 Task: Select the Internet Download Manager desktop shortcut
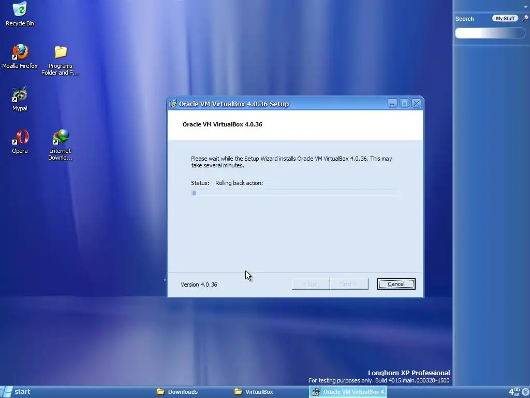60,145
